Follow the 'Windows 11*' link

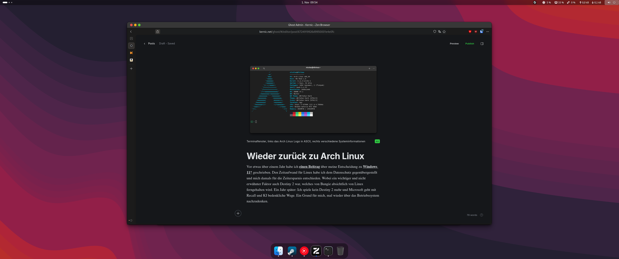(x=370, y=167)
